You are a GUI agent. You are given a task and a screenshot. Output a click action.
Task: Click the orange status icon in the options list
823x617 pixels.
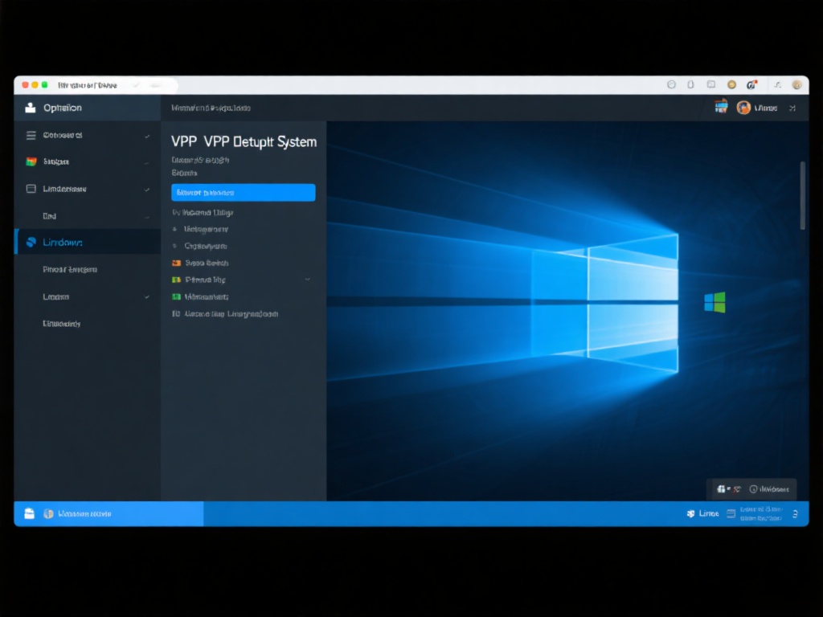coord(177,263)
